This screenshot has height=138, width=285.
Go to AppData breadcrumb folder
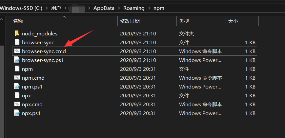click(104, 8)
